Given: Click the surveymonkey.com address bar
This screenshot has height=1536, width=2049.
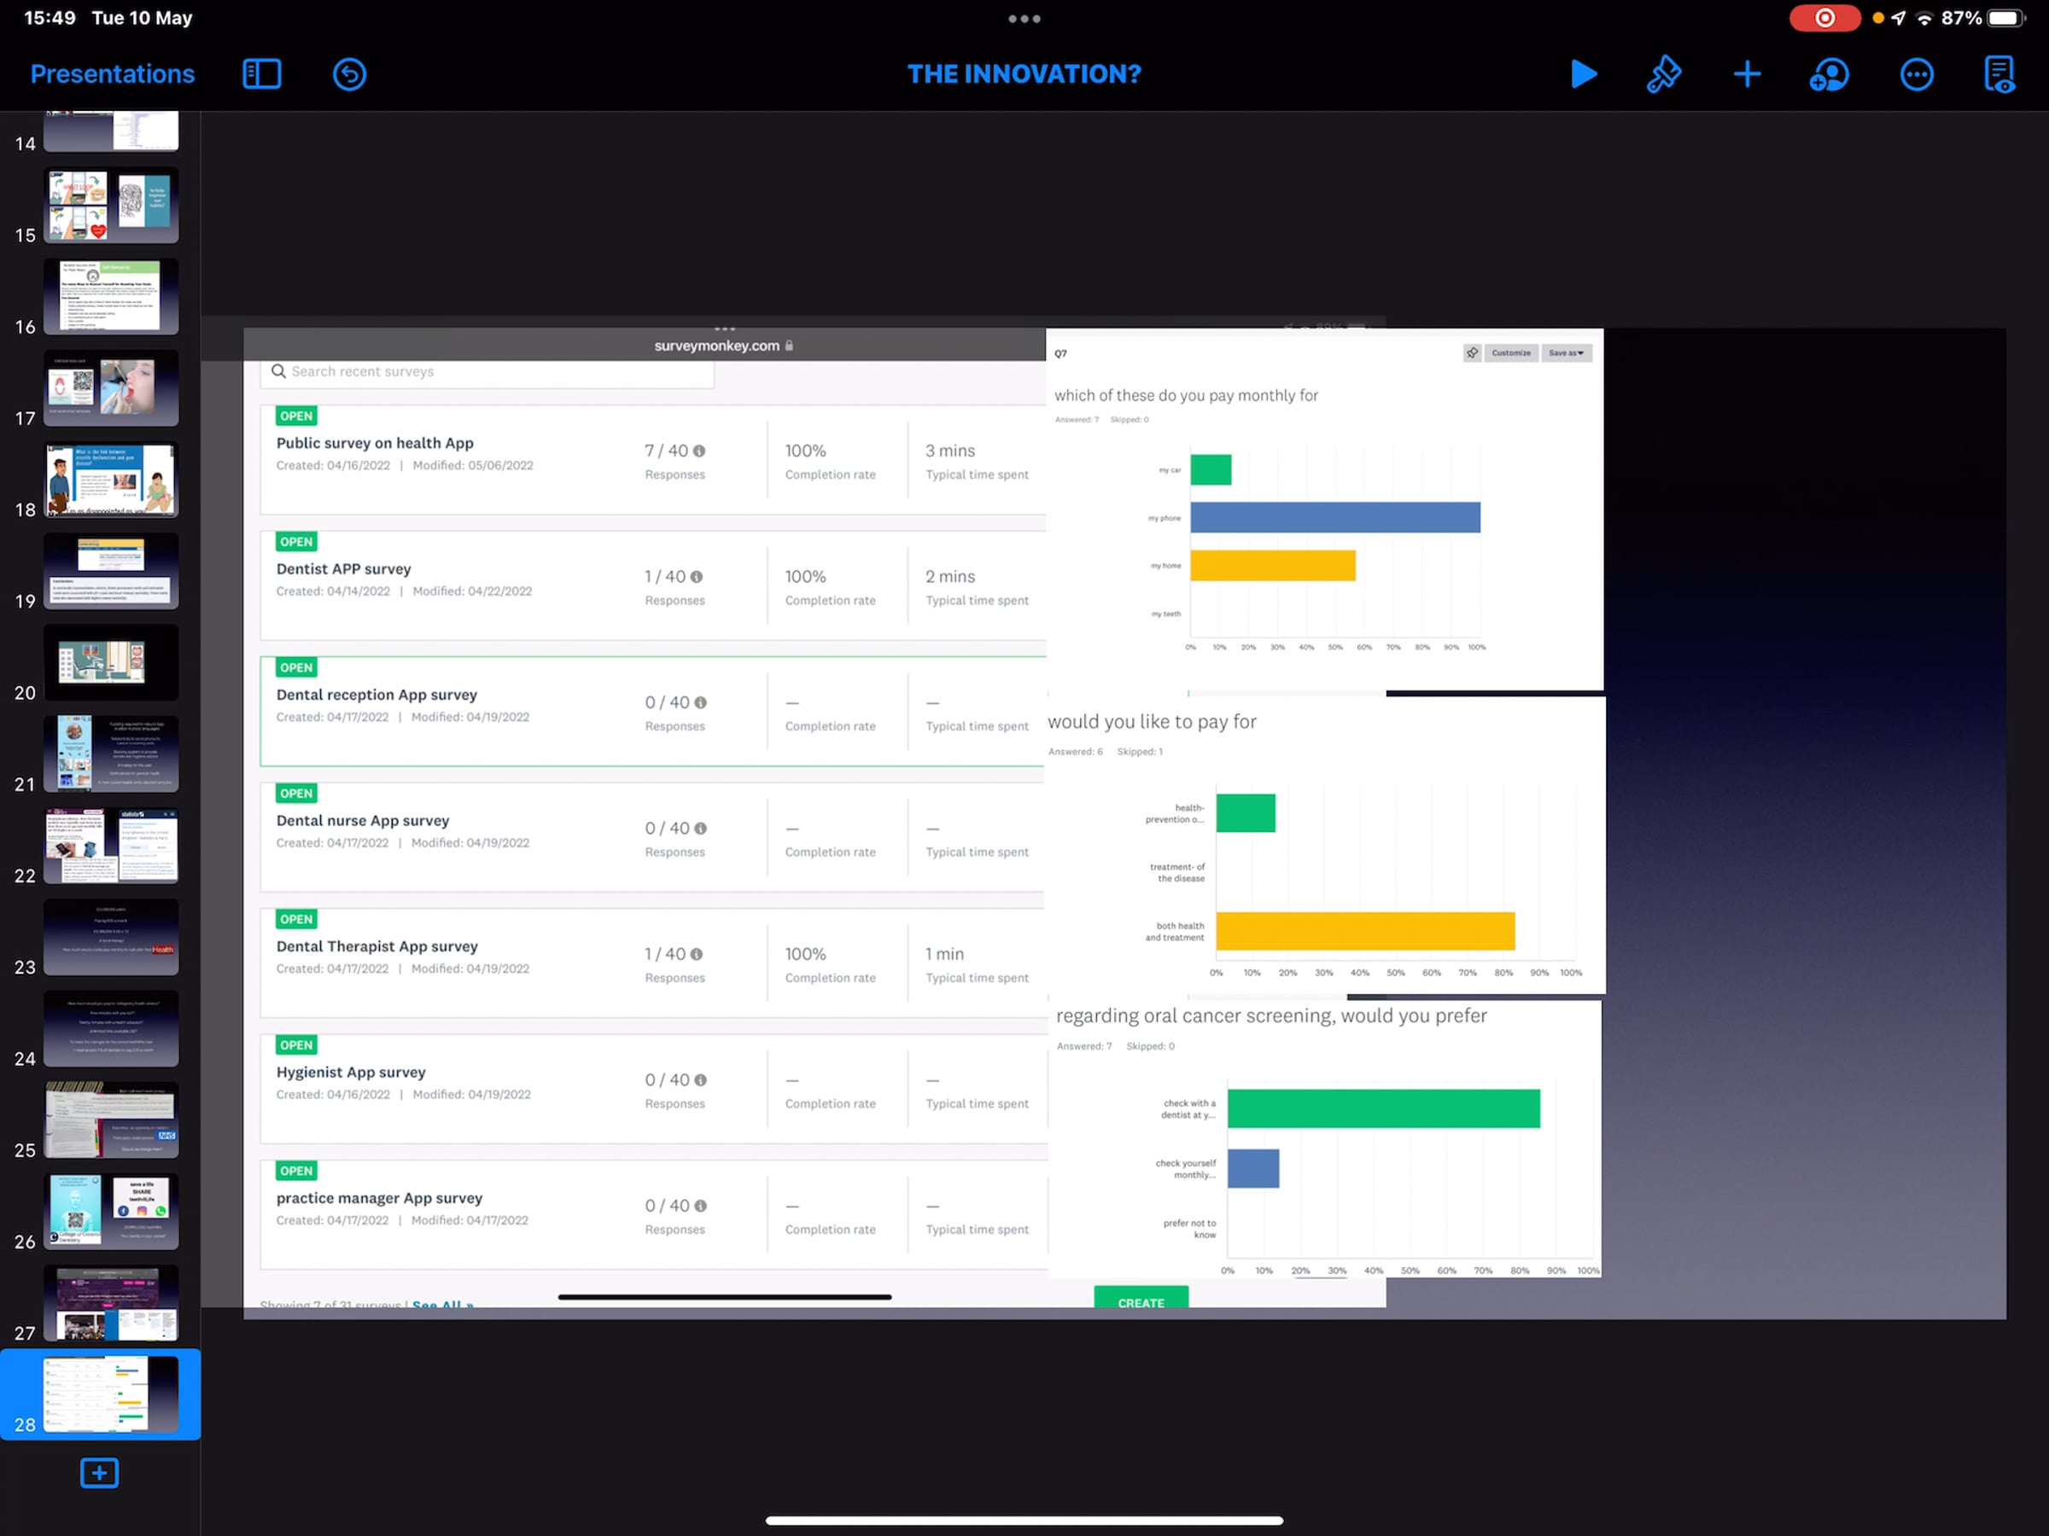Looking at the screenshot, I should pyautogui.click(x=723, y=346).
